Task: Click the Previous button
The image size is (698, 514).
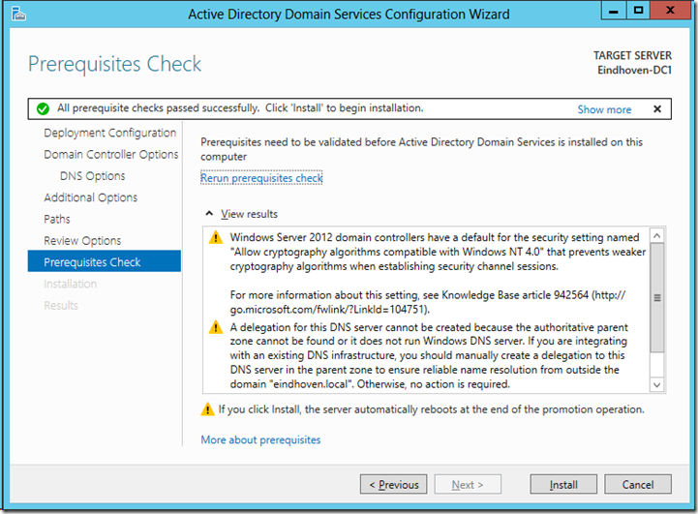Action: click(393, 484)
